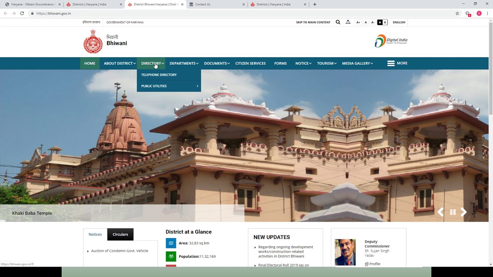Click Government of Haryana link
The width and height of the screenshot is (493, 277).
click(x=125, y=22)
